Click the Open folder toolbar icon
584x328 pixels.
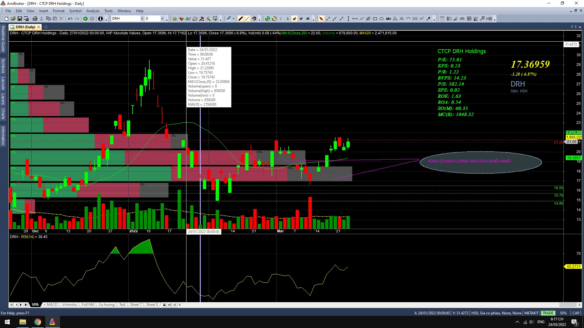point(13,19)
